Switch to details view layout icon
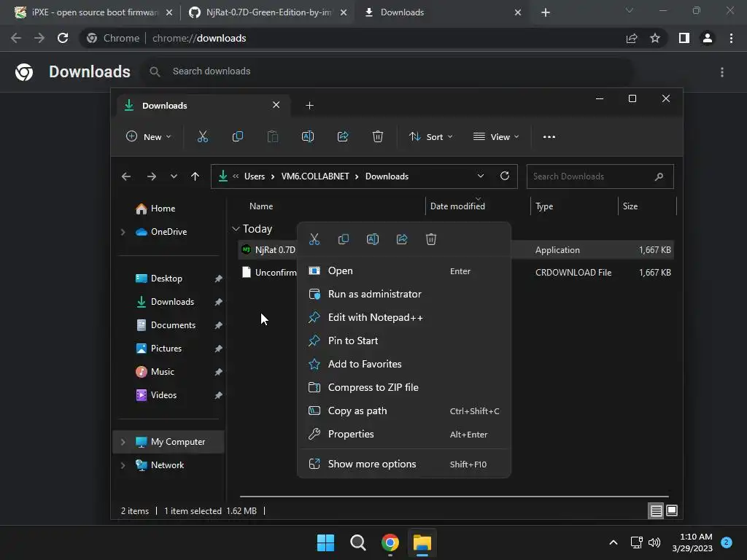 656,511
